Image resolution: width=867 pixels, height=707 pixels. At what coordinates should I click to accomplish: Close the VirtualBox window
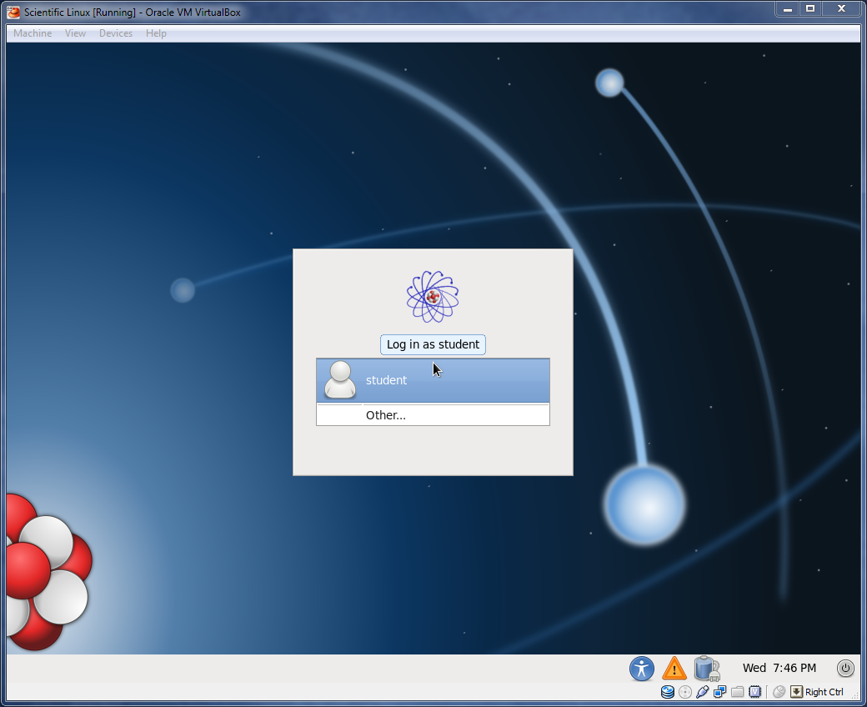pyautogui.click(x=841, y=9)
